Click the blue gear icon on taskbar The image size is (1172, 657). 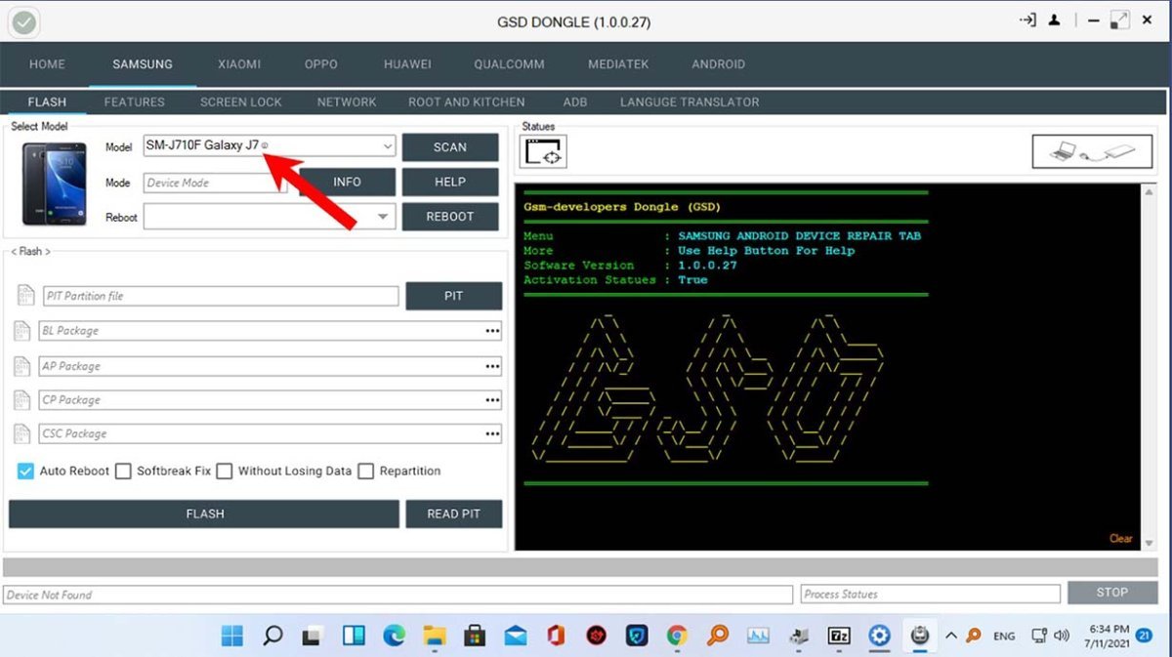tap(880, 636)
